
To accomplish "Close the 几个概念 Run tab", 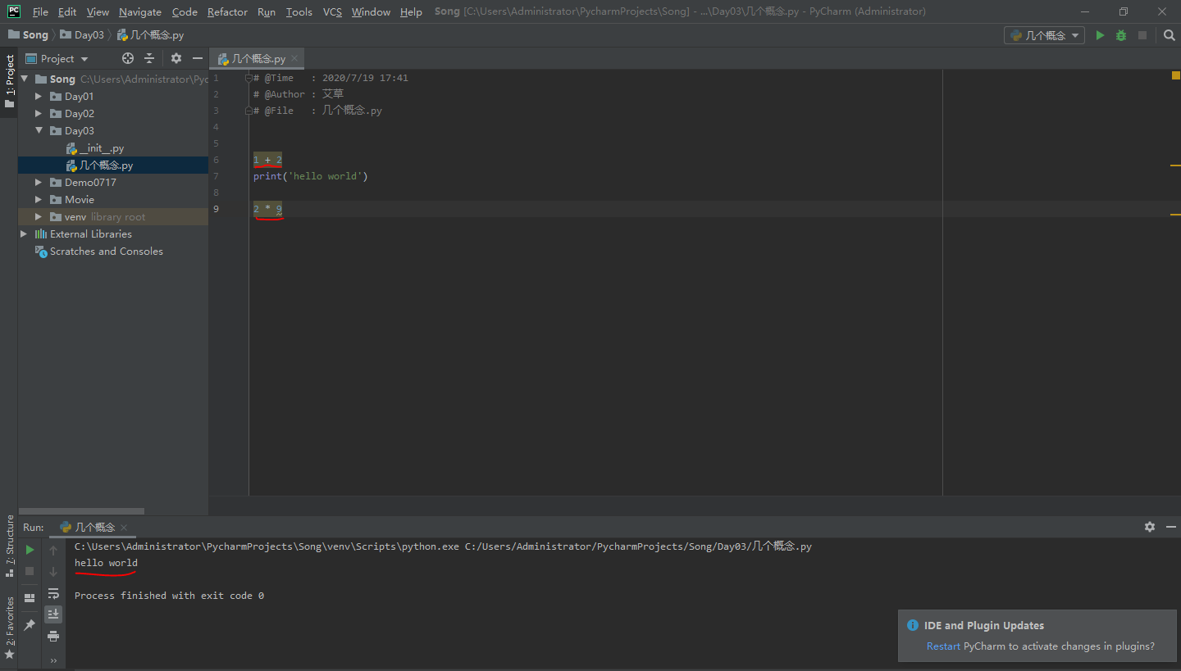I will [x=124, y=527].
